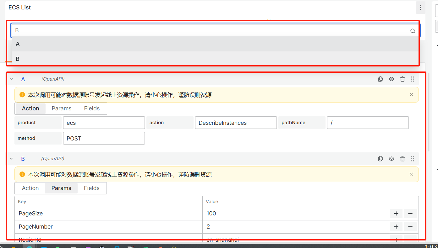Edit the method field containing POST
The height and width of the screenshot is (248, 438).
(x=104, y=138)
